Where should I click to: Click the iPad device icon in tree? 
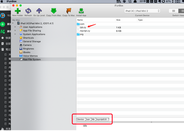[x=18, y=23]
